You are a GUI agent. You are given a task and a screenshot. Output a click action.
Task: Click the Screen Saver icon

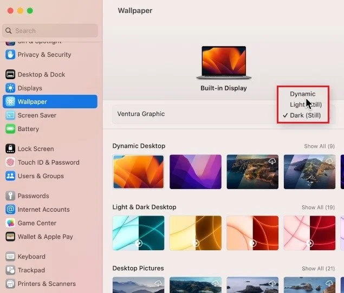click(x=10, y=115)
